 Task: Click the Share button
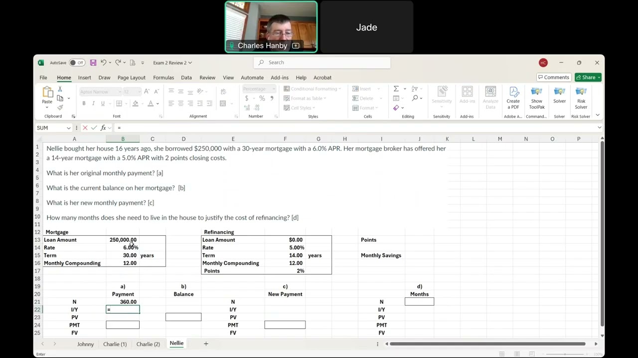(x=588, y=78)
